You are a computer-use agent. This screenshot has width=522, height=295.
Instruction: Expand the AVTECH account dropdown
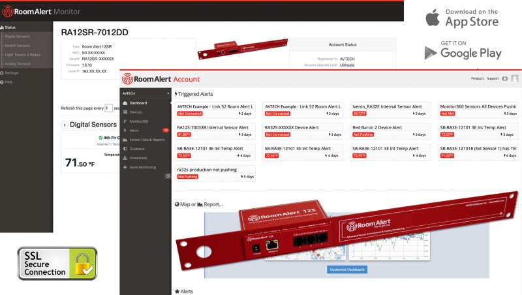click(x=146, y=93)
